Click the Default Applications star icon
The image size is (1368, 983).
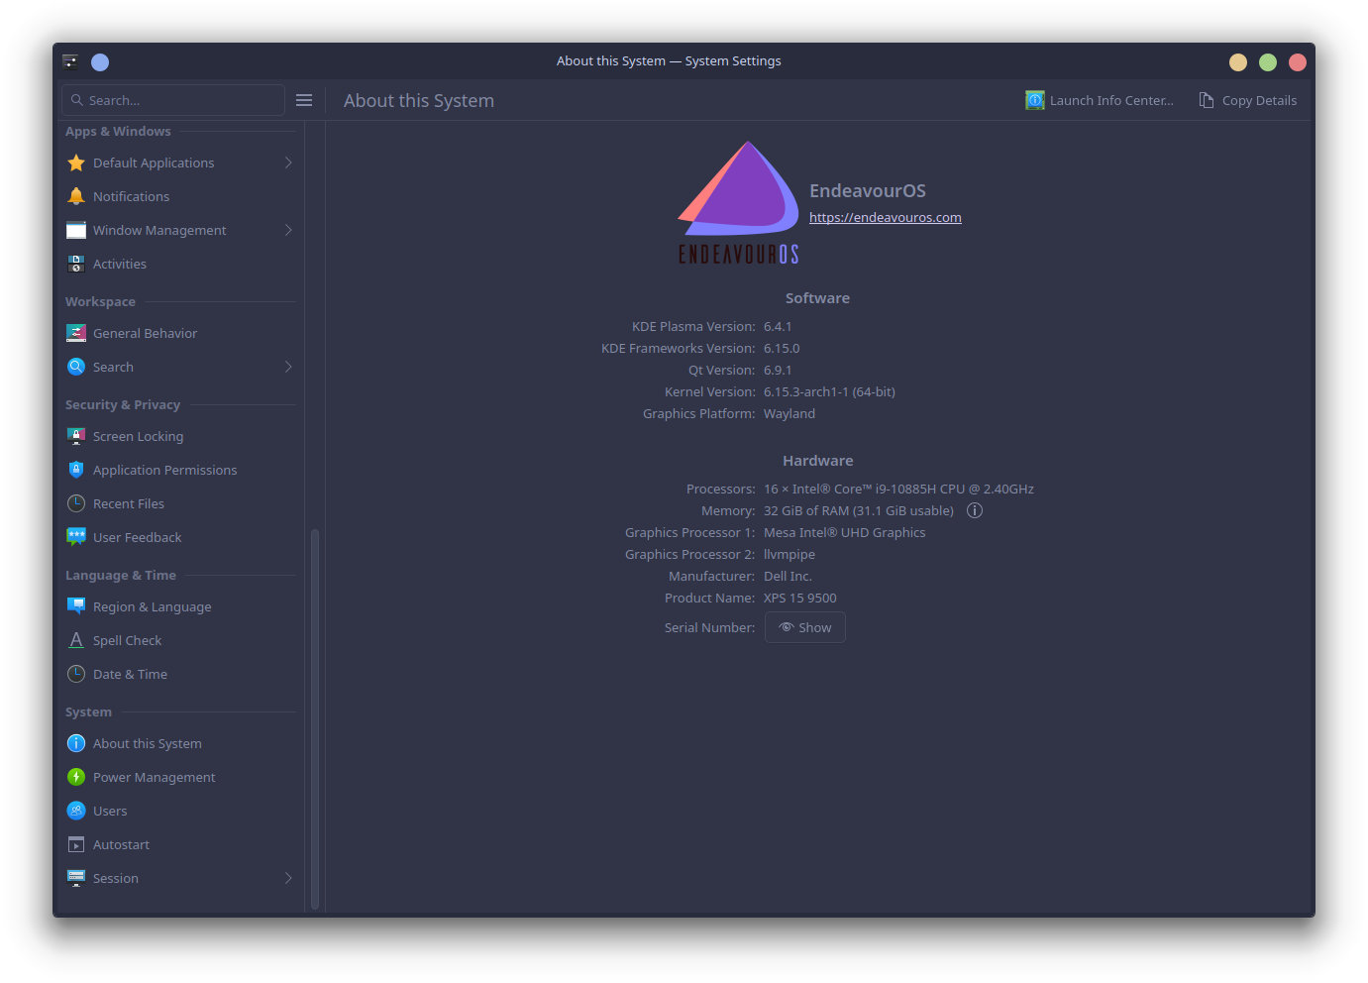[x=76, y=163]
